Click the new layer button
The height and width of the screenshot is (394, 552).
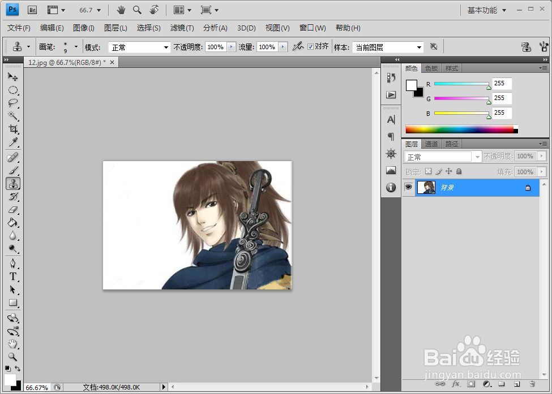point(517,384)
